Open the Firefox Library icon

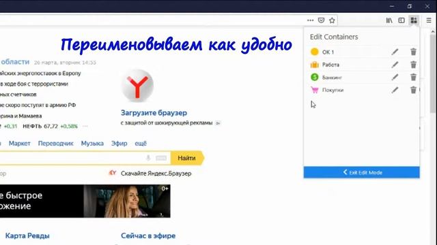click(x=389, y=20)
